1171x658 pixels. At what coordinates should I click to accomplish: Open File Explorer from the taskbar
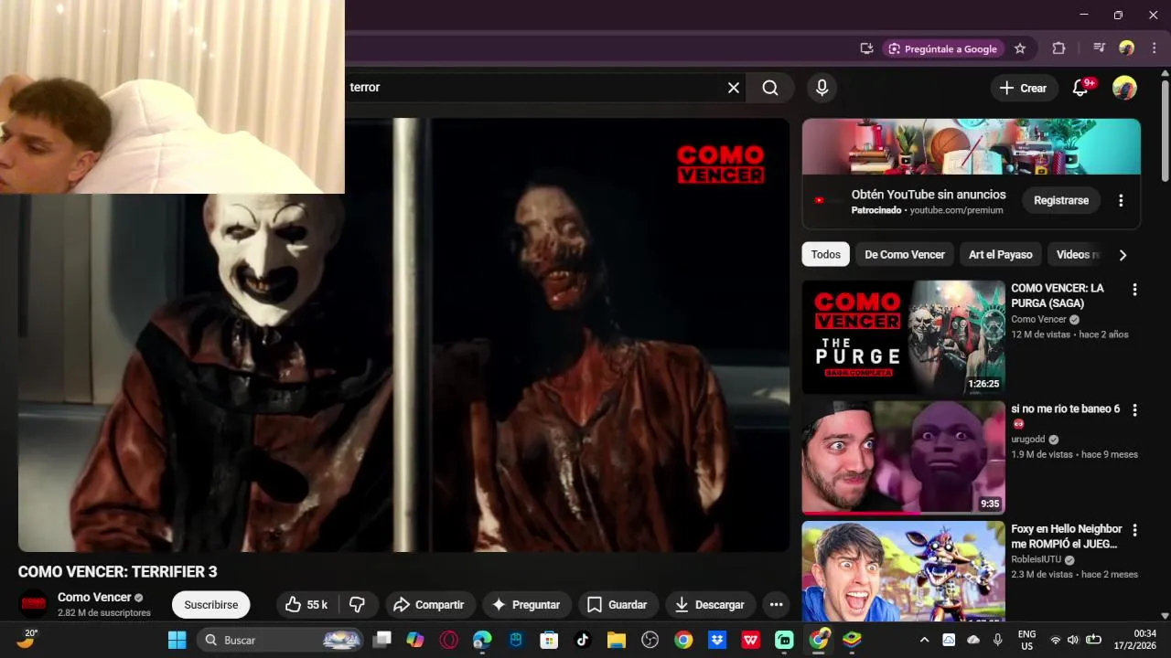coord(616,640)
